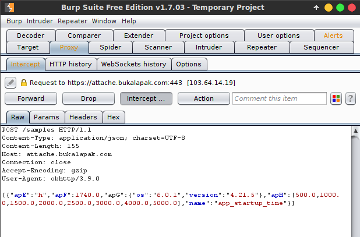Screen dimensions: 360x237
Task: Click the Connection: close line
Action: coord(36,162)
